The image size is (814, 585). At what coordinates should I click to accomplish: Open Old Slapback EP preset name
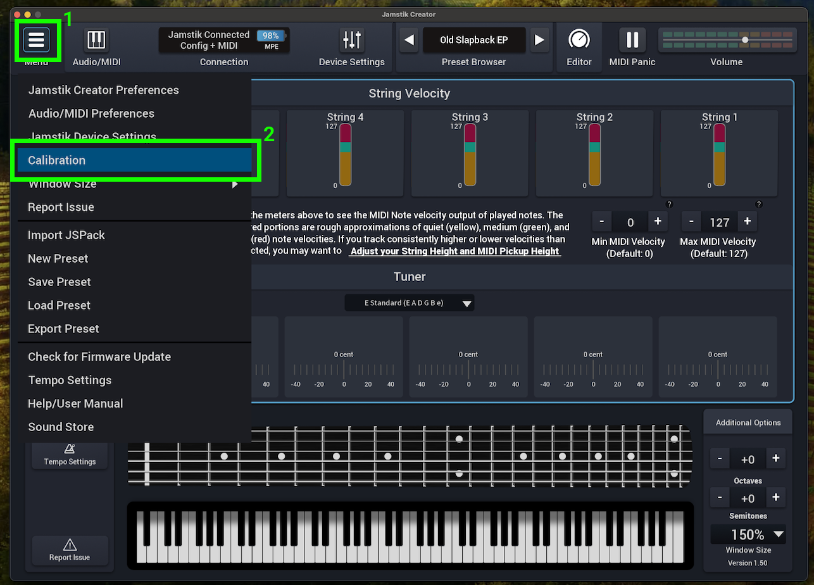tap(474, 40)
